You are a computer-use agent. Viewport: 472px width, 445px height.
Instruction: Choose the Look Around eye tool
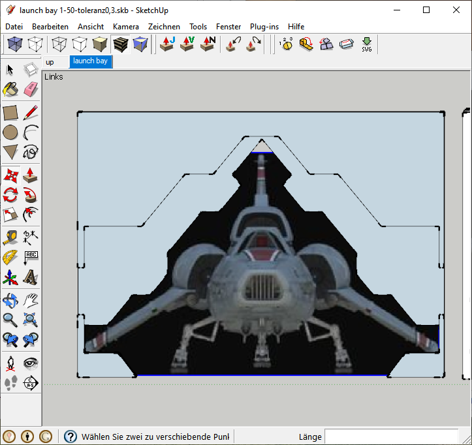point(31,363)
